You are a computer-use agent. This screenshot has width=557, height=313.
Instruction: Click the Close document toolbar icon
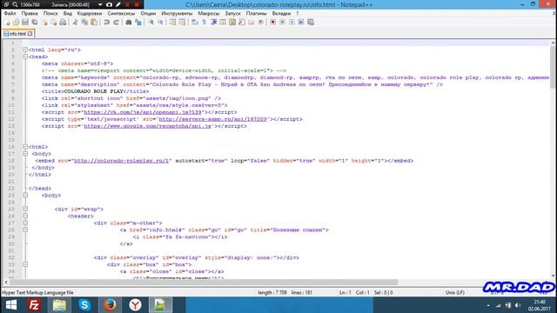(x=44, y=23)
